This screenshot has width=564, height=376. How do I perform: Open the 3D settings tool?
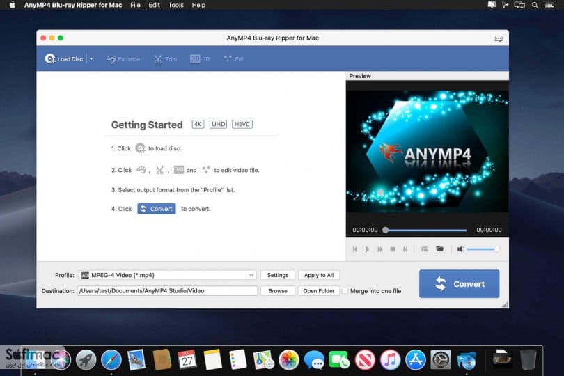pyautogui.click(x=200, y=59)
